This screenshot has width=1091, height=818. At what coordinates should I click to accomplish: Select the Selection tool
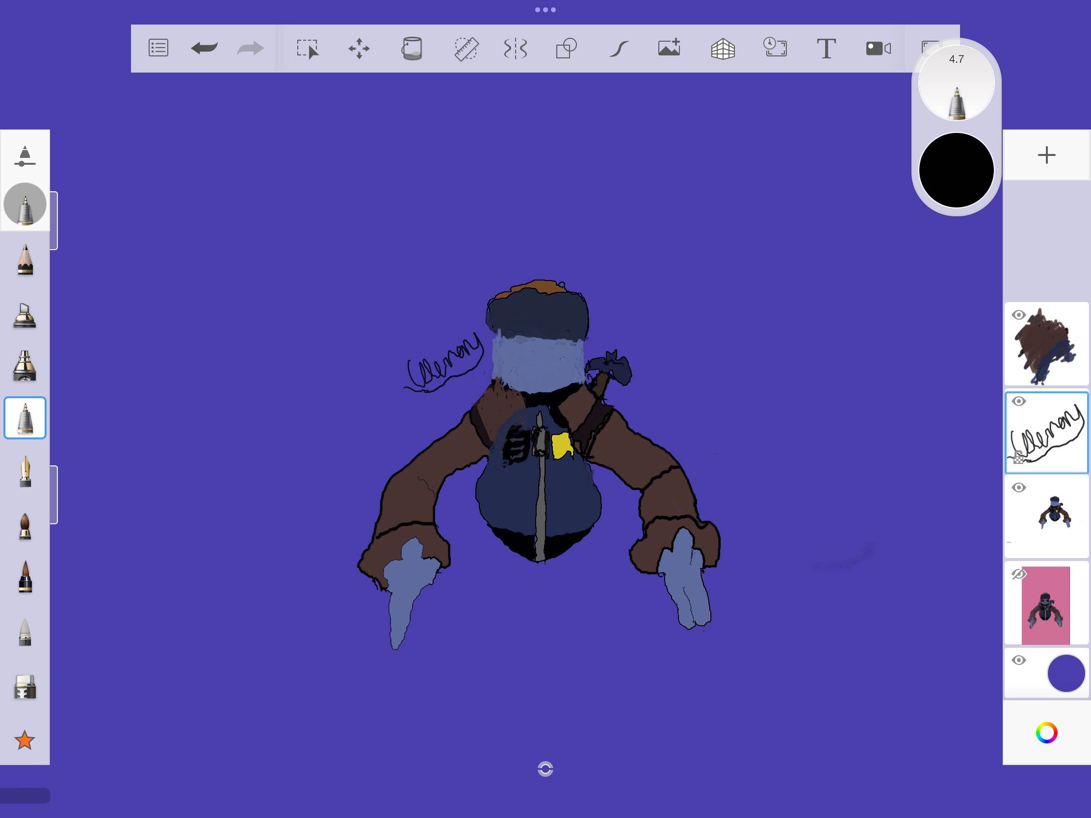coord(308,49)
